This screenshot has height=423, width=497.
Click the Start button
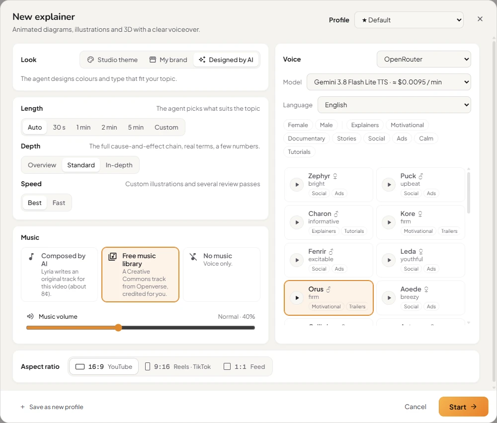pyautogui.click(x=463, y=407)
